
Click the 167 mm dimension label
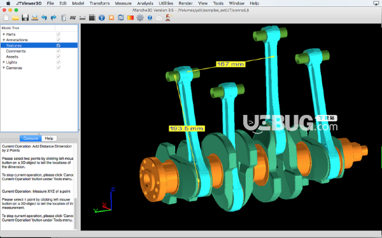(230, 64)
